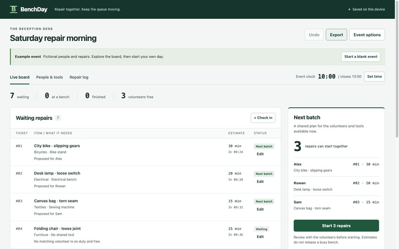Click Next batch badge on ticket #03
This screenshot has width=399, height=249.
click(264, 202)
